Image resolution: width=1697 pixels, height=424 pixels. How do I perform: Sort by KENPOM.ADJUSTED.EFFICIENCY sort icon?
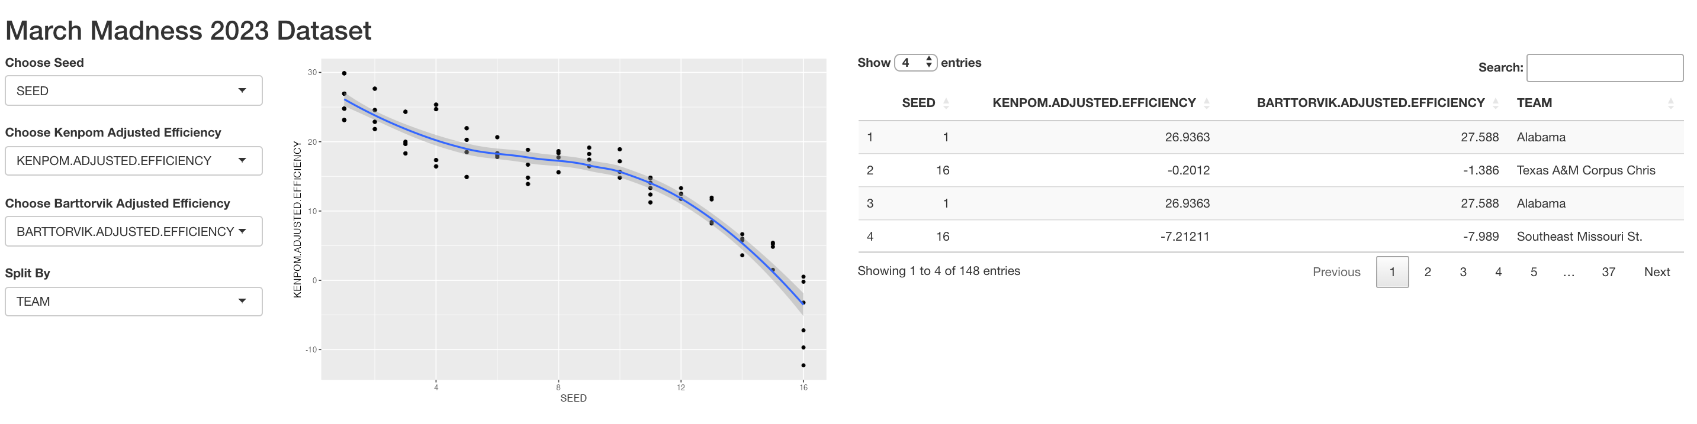point(1206,103)
